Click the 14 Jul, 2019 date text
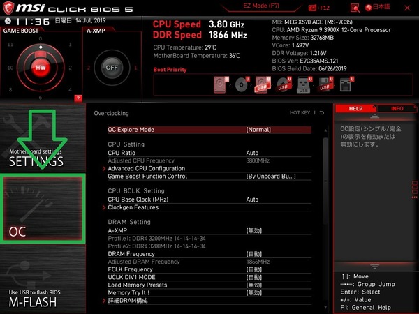This screenshot has height=314, width=419. click(90, 20)
